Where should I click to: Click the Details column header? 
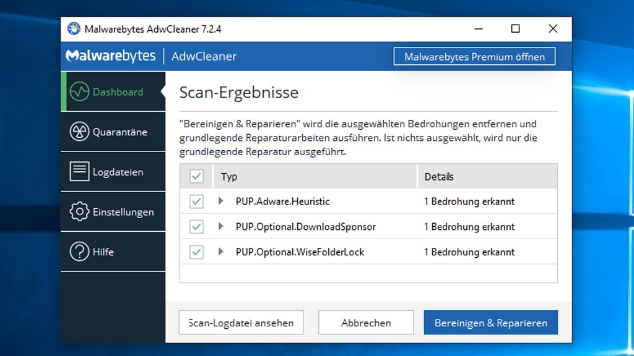(x=488, y=176)
